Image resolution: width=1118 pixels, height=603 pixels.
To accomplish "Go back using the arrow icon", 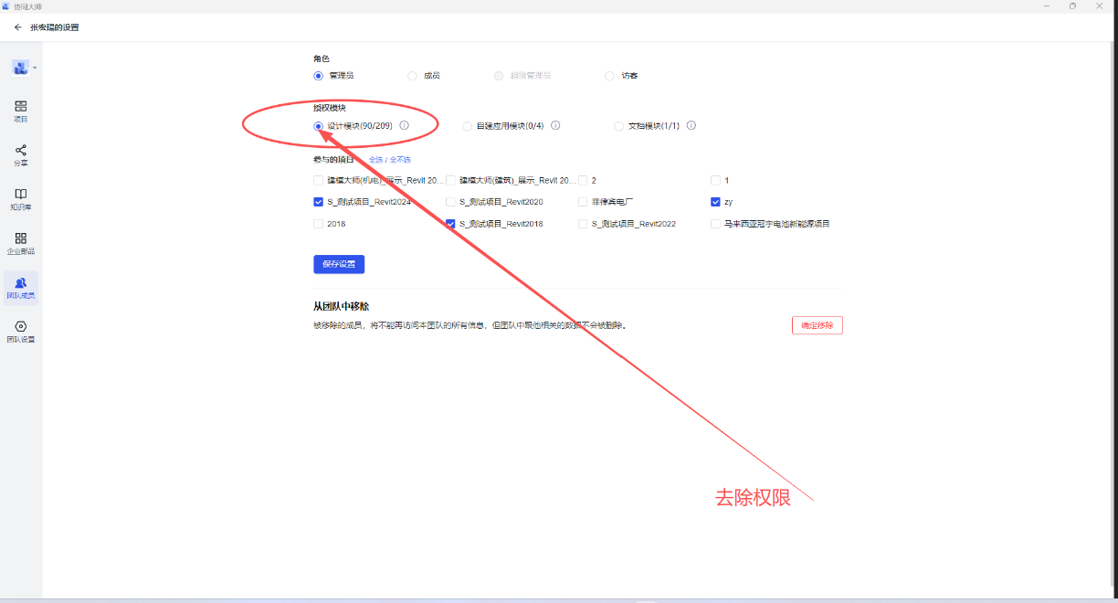I will coord(17,27).
